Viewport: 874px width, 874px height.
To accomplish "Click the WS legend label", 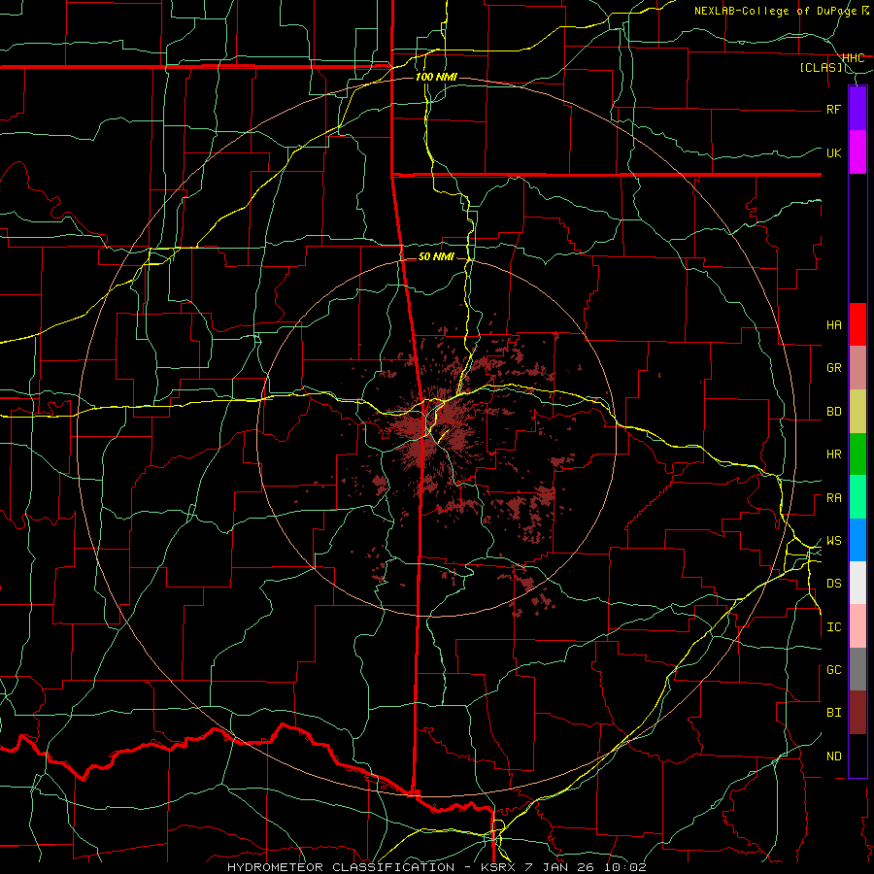I will click(833, 541).
